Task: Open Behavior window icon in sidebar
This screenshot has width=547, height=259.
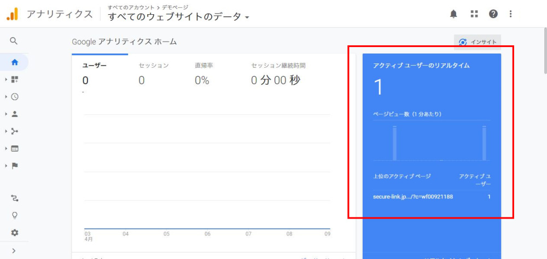Action: pos(15,149)
